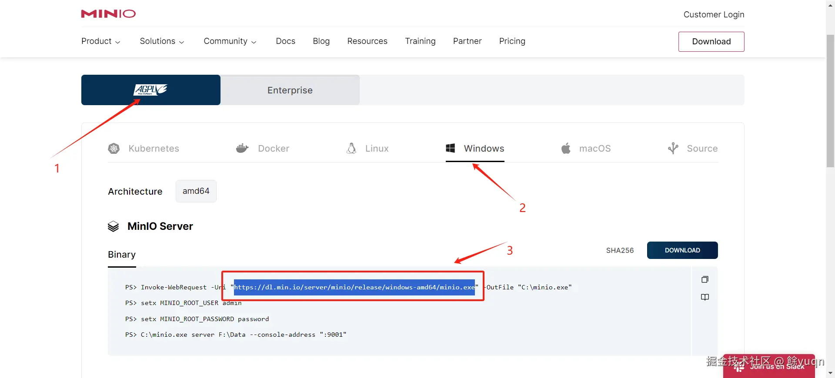Select the Binary tab
This screenshot has height=378, width=835.
tap(122, 255)
